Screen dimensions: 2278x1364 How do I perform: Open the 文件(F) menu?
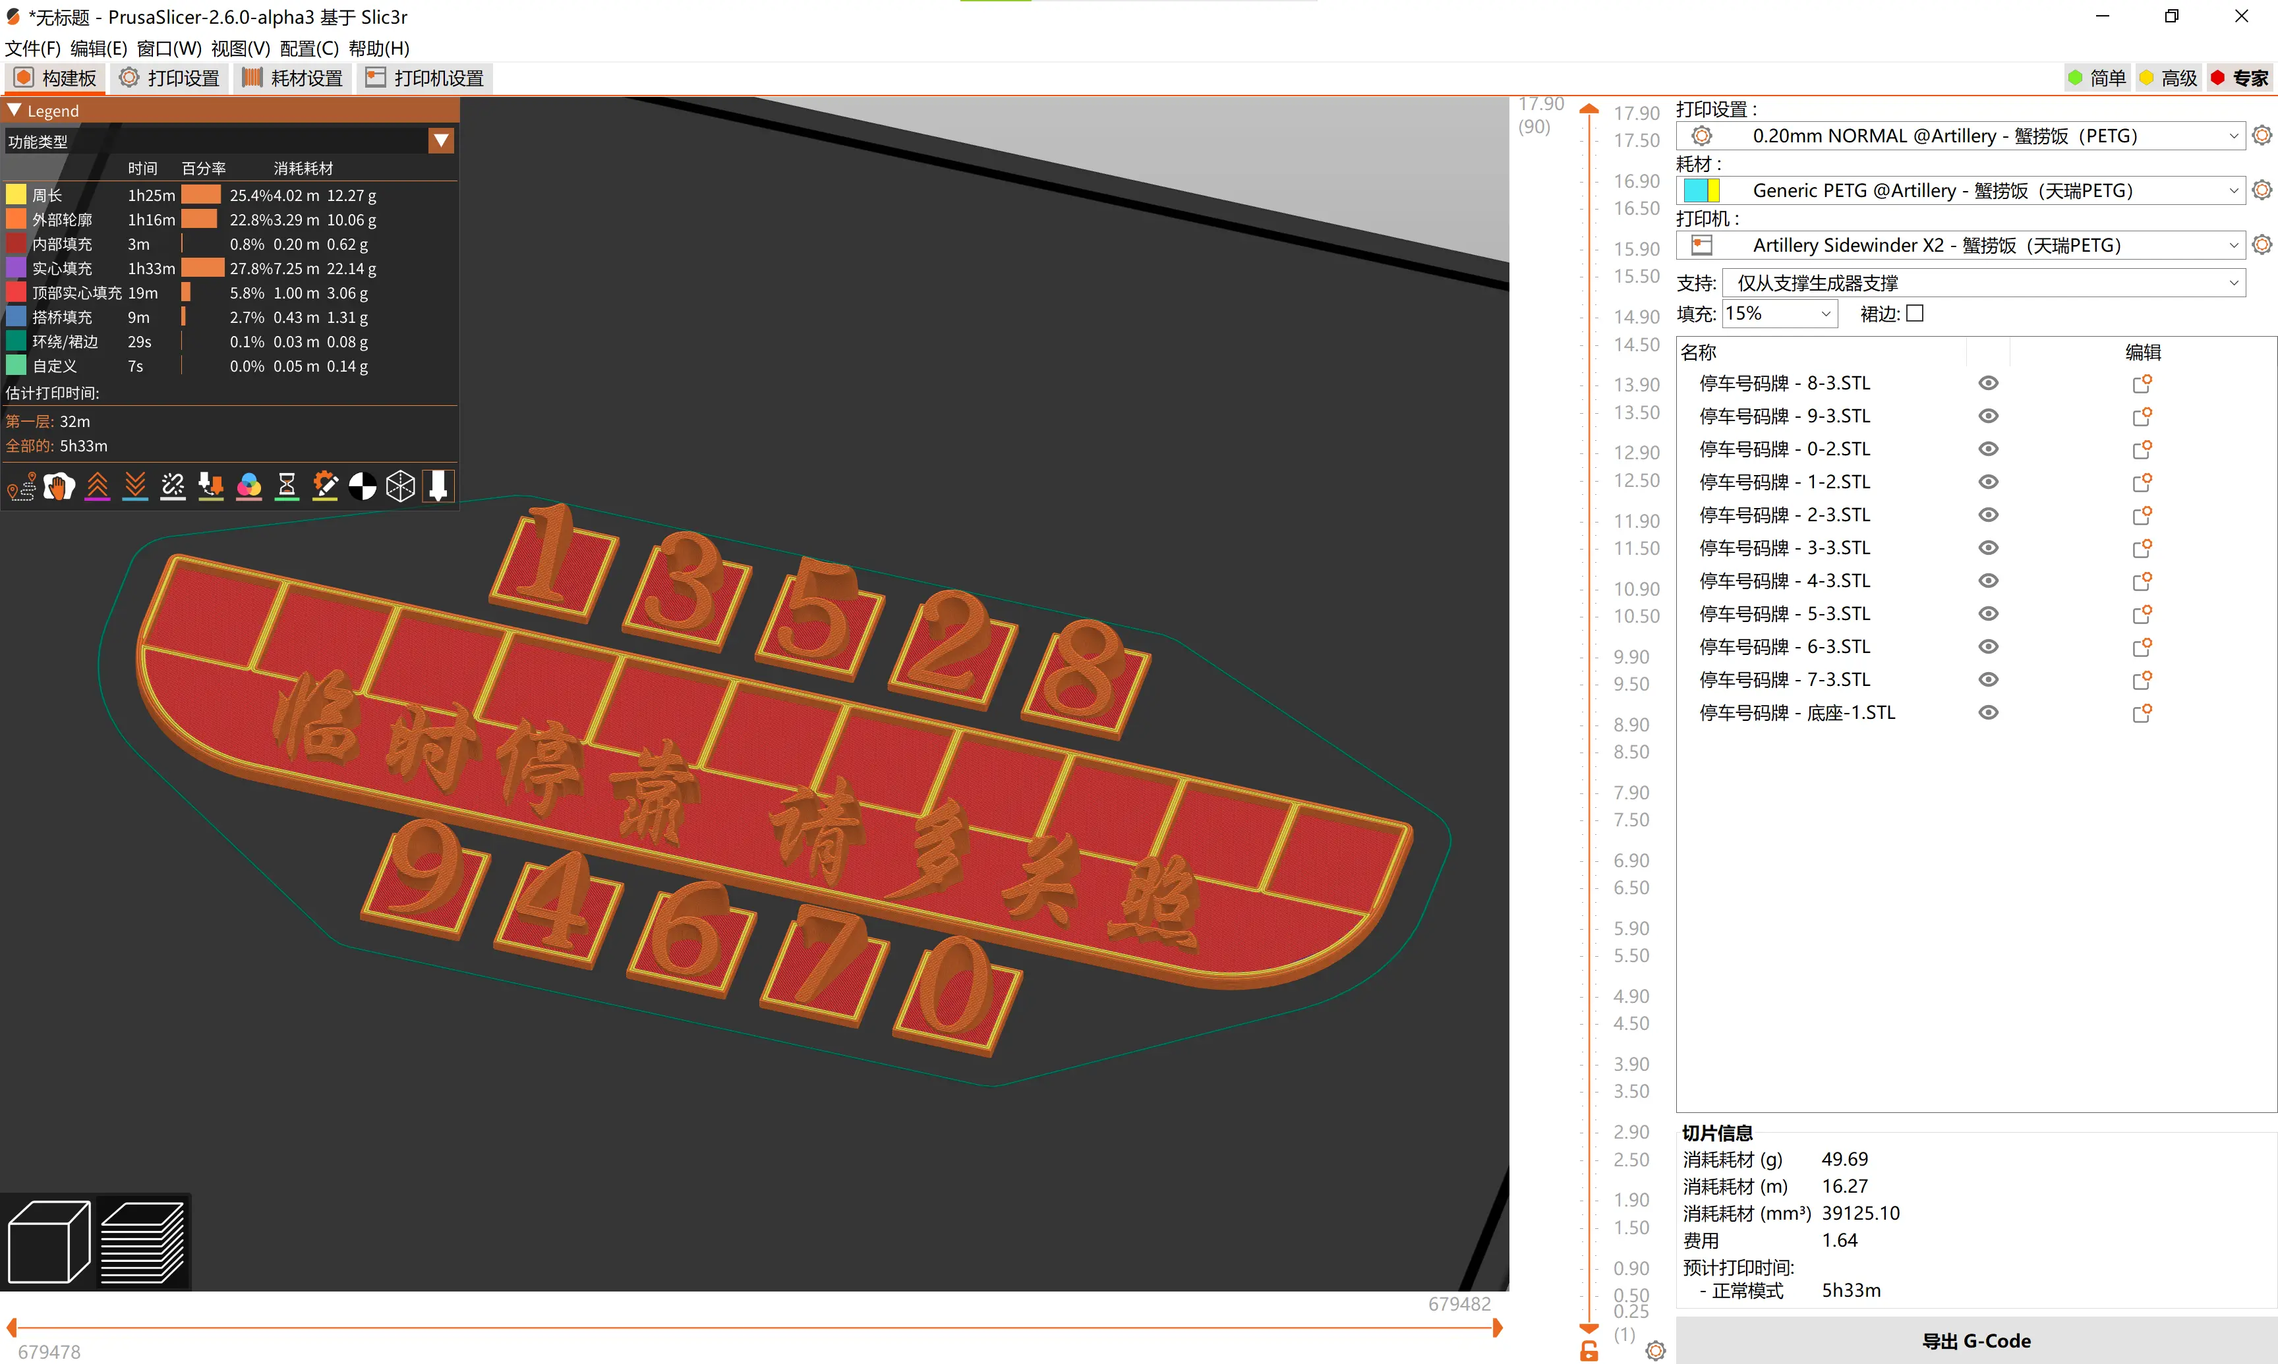[x=33, y=48]
